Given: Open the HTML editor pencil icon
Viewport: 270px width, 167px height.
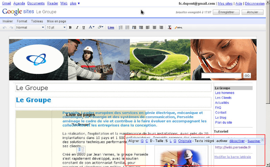Looking at the screenshot, I should pyautogui.click(x=179, y=28).
